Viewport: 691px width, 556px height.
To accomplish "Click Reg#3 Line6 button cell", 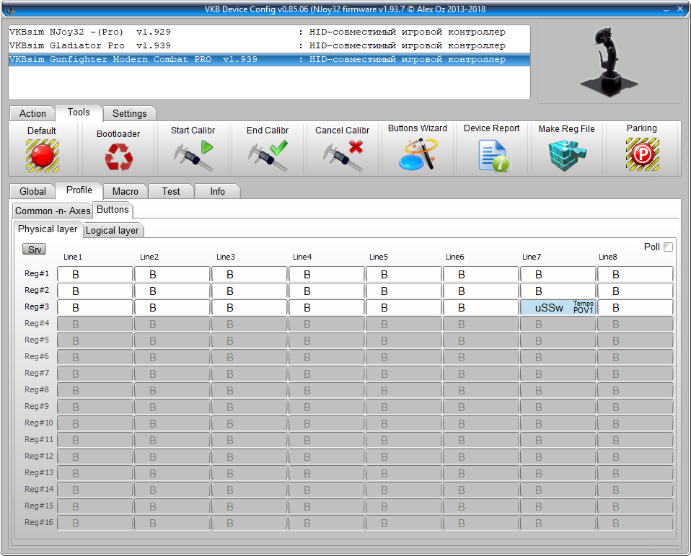I will [481, 307].
